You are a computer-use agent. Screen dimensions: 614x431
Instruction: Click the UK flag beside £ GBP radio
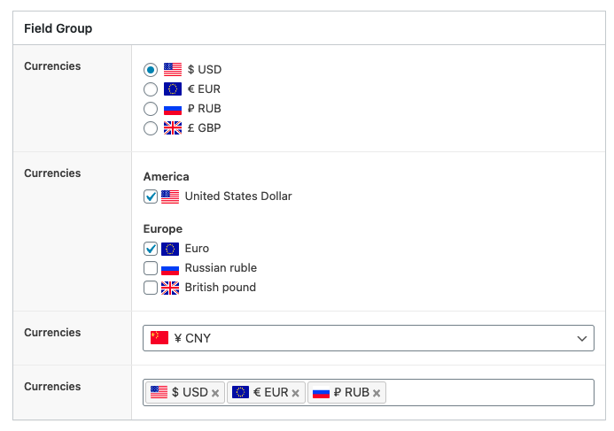173,128
